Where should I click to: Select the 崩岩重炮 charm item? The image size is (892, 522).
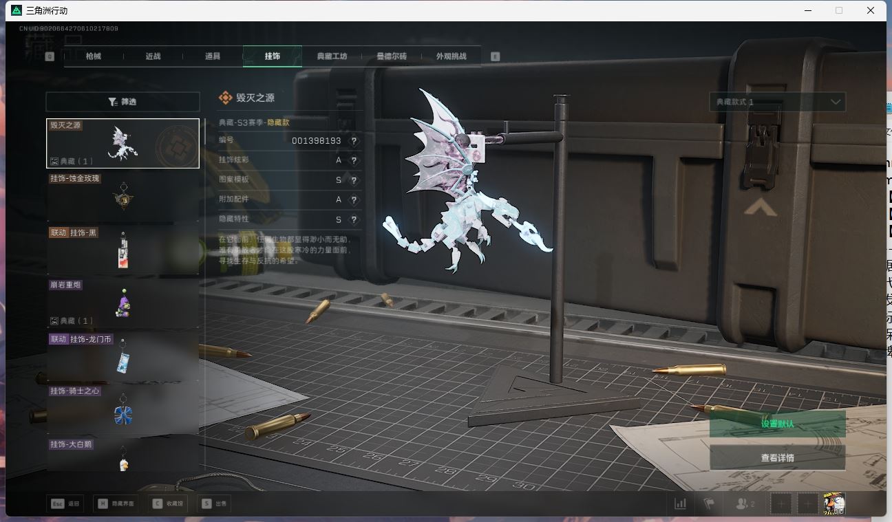(x=123, y=303)
